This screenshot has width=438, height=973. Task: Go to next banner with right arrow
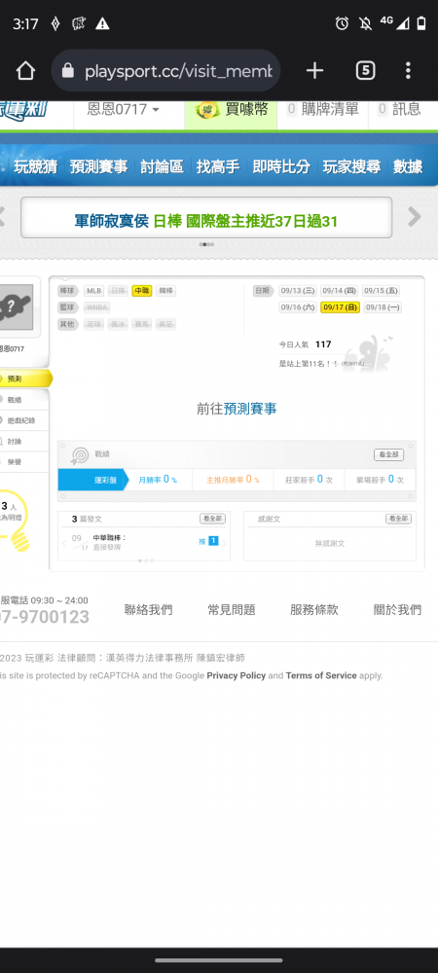click(x=414, y=217)
